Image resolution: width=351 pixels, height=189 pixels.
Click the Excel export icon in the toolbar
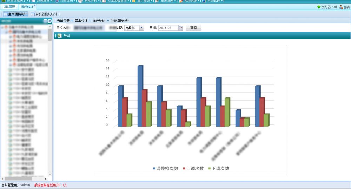(x=59, y=35)
